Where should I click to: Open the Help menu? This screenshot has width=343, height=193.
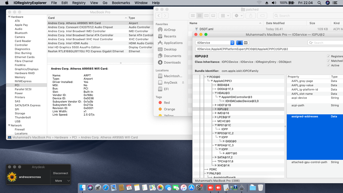(156, 3)
